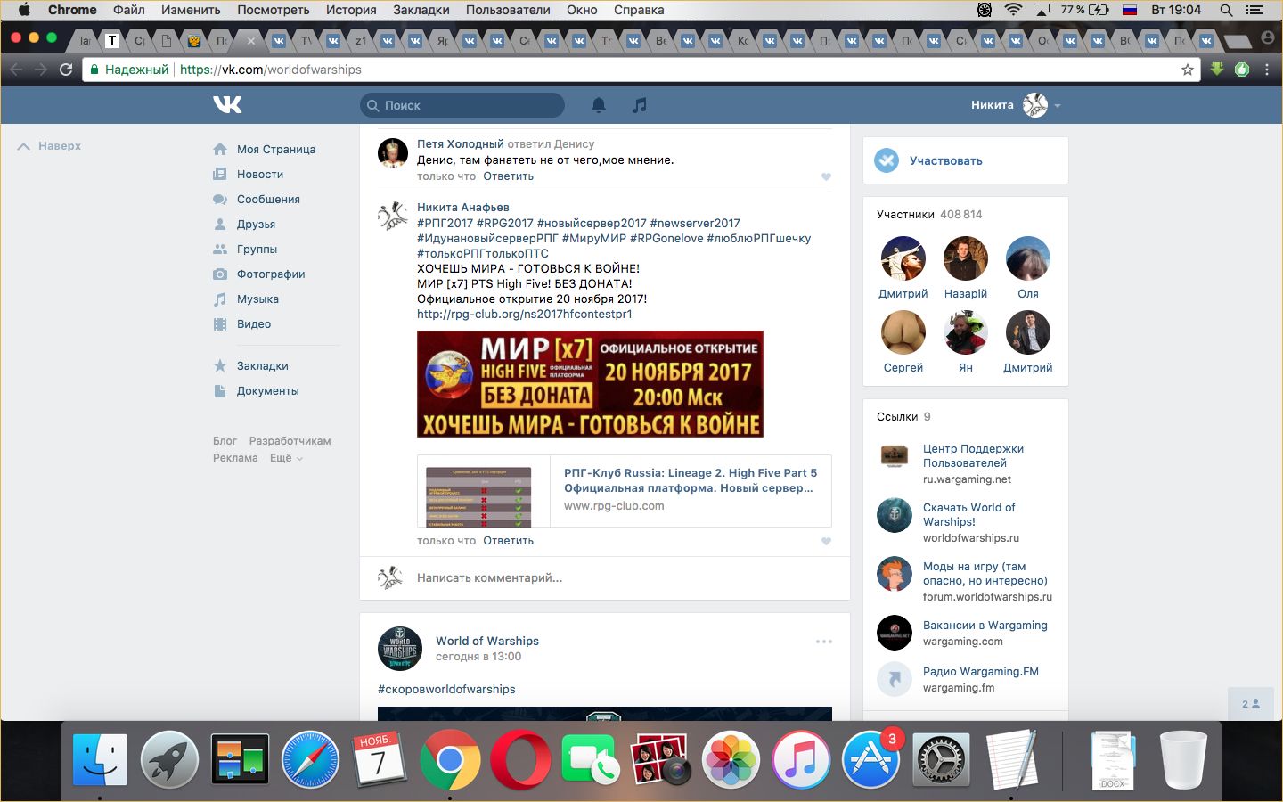This screenshot has height=802, width=1283.
Task: Like Никита Анафьев's comment heart
Action: [826, 541]
